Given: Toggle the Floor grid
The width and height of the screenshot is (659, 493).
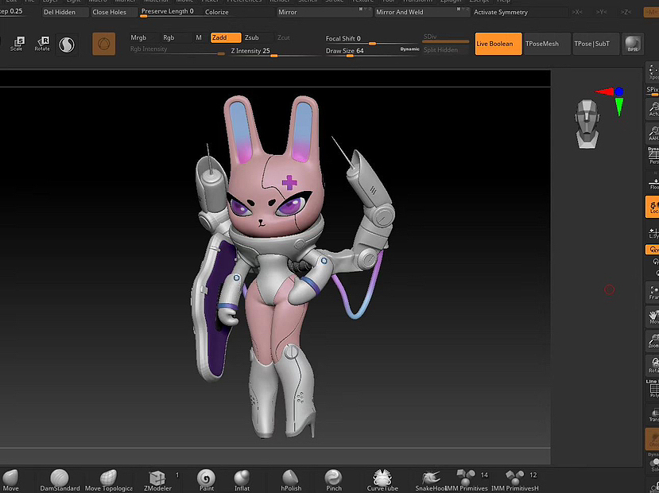Looking at the screenshot, I should click(x=653, y=181).
